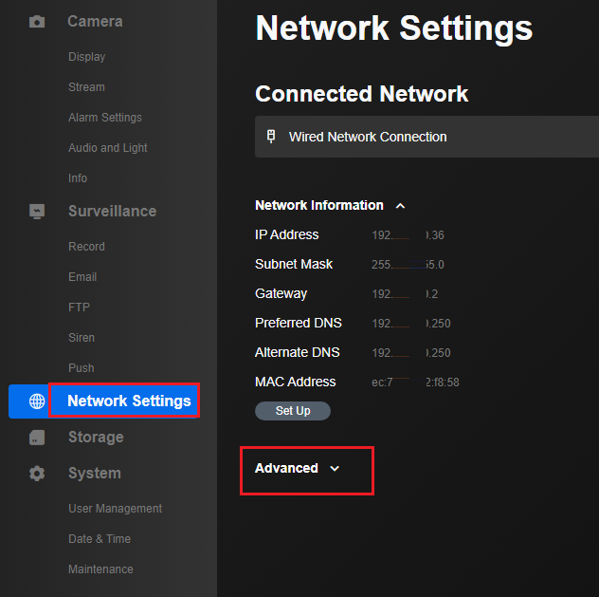The width and height of the screenshot is (599, 597).
Task: Go to Stream settings
Action: 86,87
